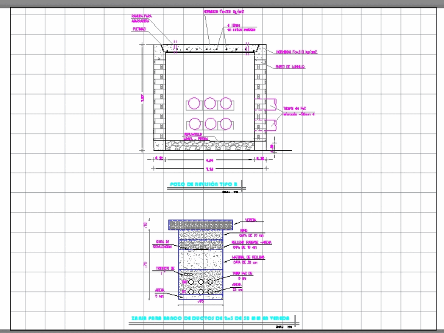This screenshot has height=333, width=444.
Task: Click the overall width dimension under the pozo
Action: 210,169
